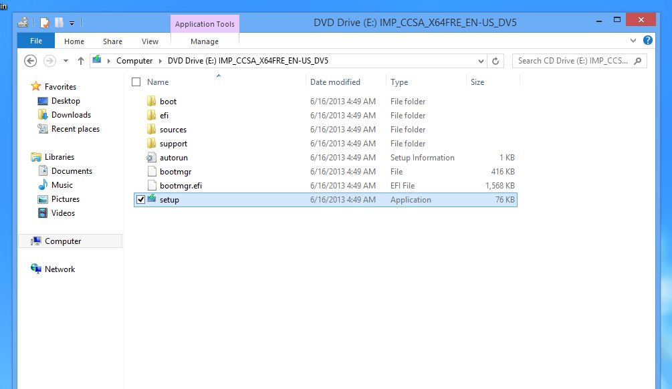Open Help via the question mark icon
Viewport: 672px width, 389px height.
(x=647, y=40)
